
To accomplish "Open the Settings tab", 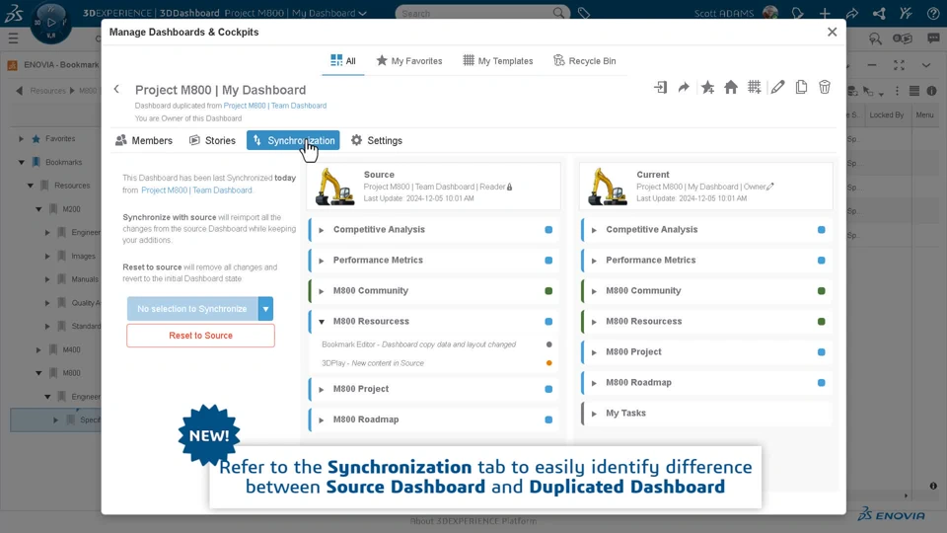I will [x=376, y=140].
